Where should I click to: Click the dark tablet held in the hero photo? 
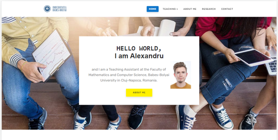coord(254,57)
